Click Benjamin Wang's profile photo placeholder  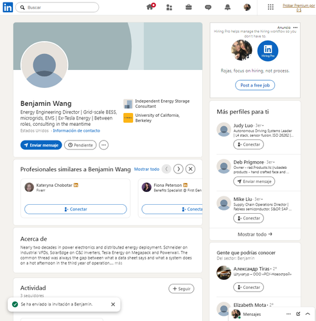tap(44, 65)
